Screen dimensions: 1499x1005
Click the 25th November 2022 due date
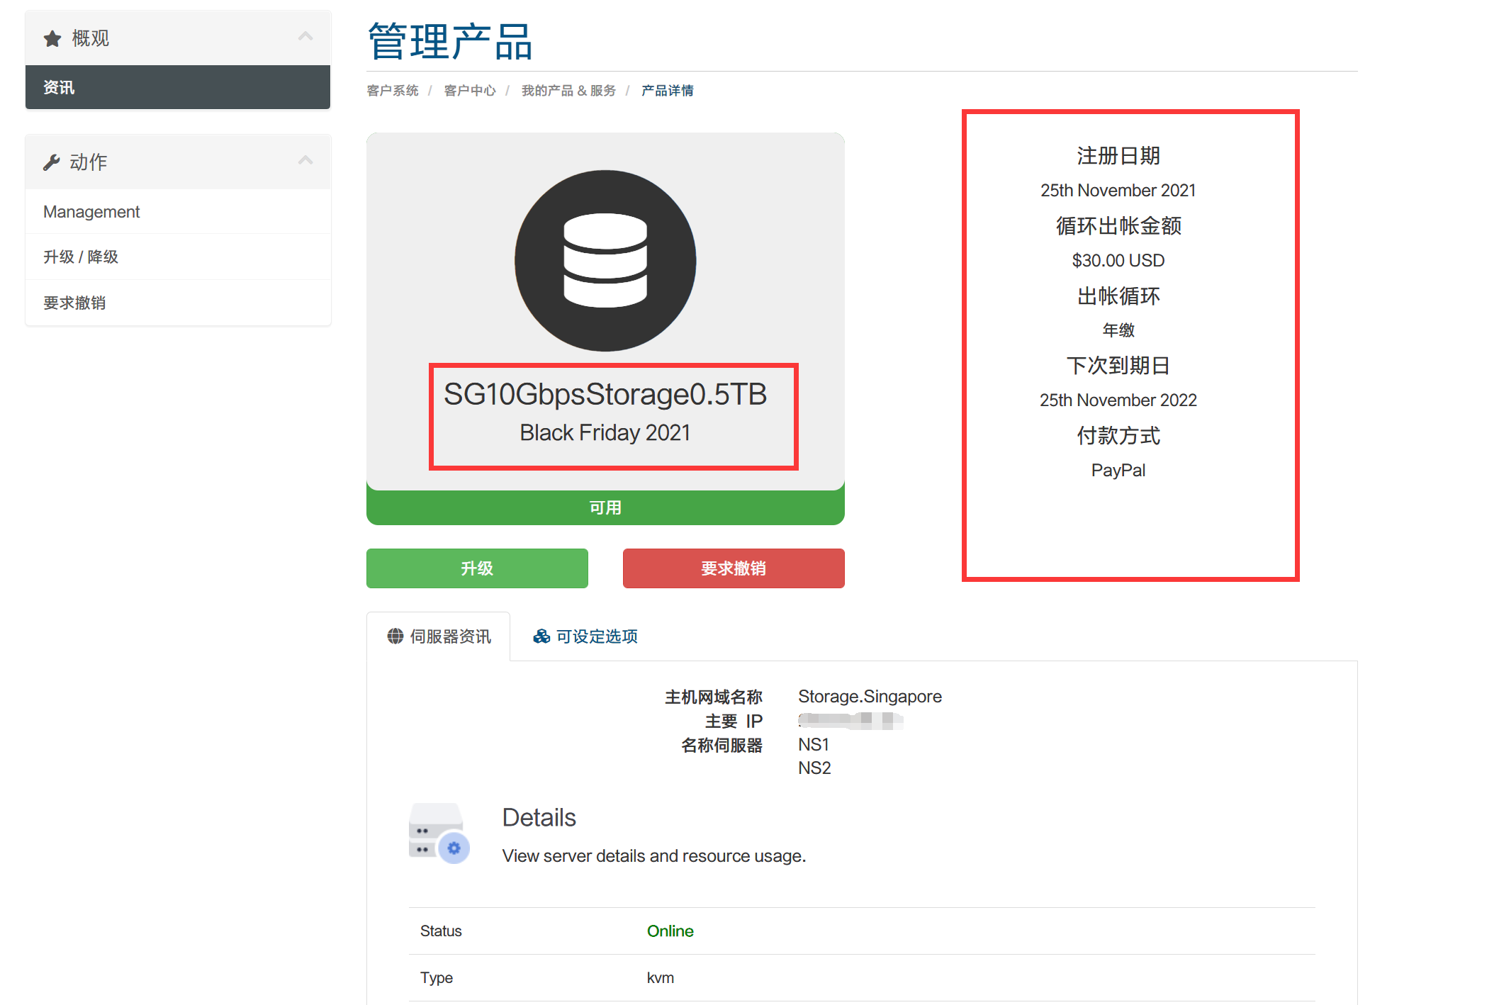click(1118, 400)
